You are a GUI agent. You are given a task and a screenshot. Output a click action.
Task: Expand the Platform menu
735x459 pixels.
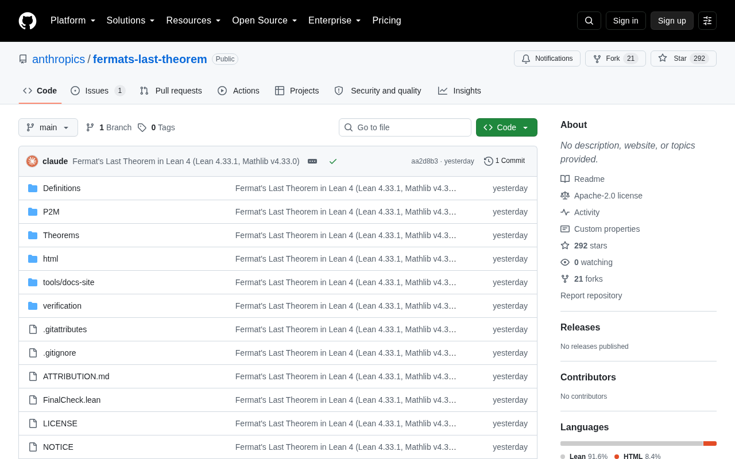pos(73,21)
